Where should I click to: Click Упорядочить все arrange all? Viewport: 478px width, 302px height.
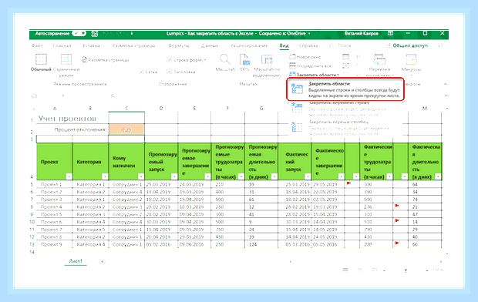click(x=310, y=65)
